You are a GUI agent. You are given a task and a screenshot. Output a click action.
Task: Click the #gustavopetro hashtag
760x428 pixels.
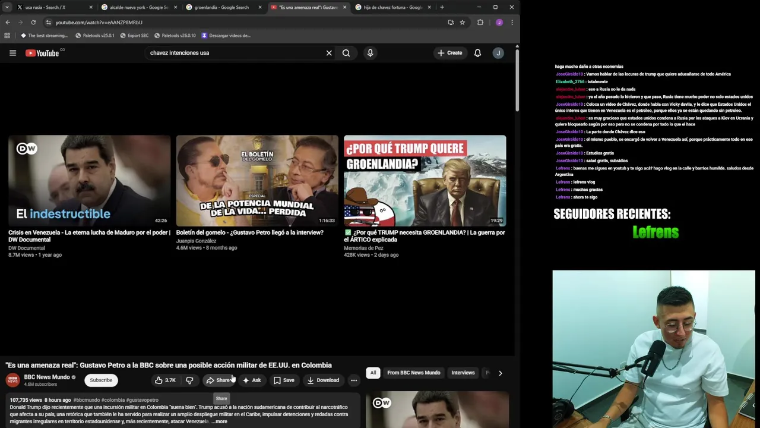pos(142,400)
